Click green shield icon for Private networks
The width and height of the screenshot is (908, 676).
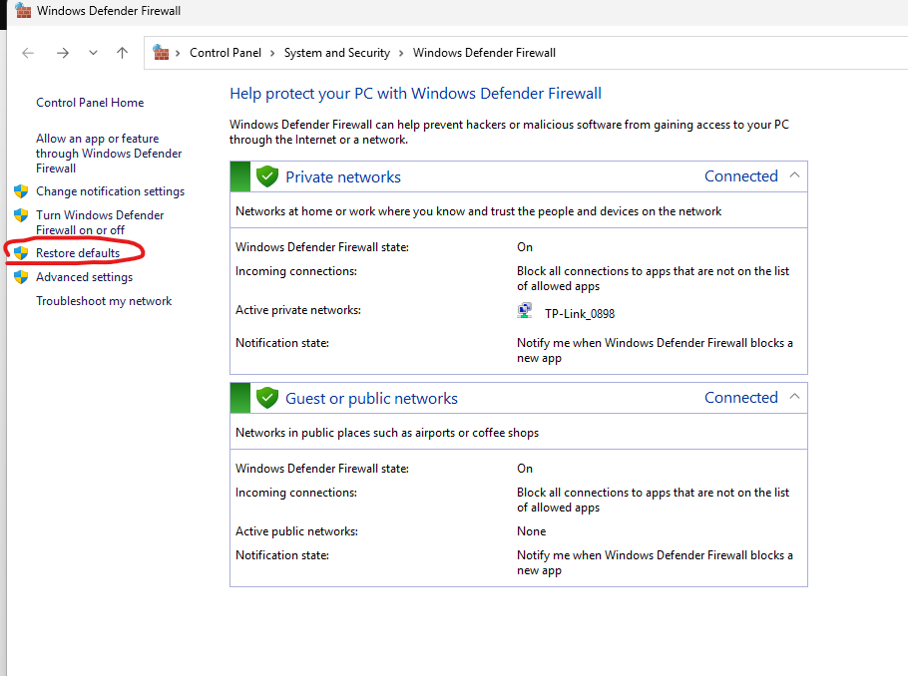[x=267, y=176]
